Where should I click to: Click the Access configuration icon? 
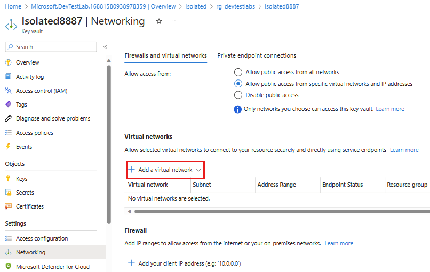click(9, 238)
